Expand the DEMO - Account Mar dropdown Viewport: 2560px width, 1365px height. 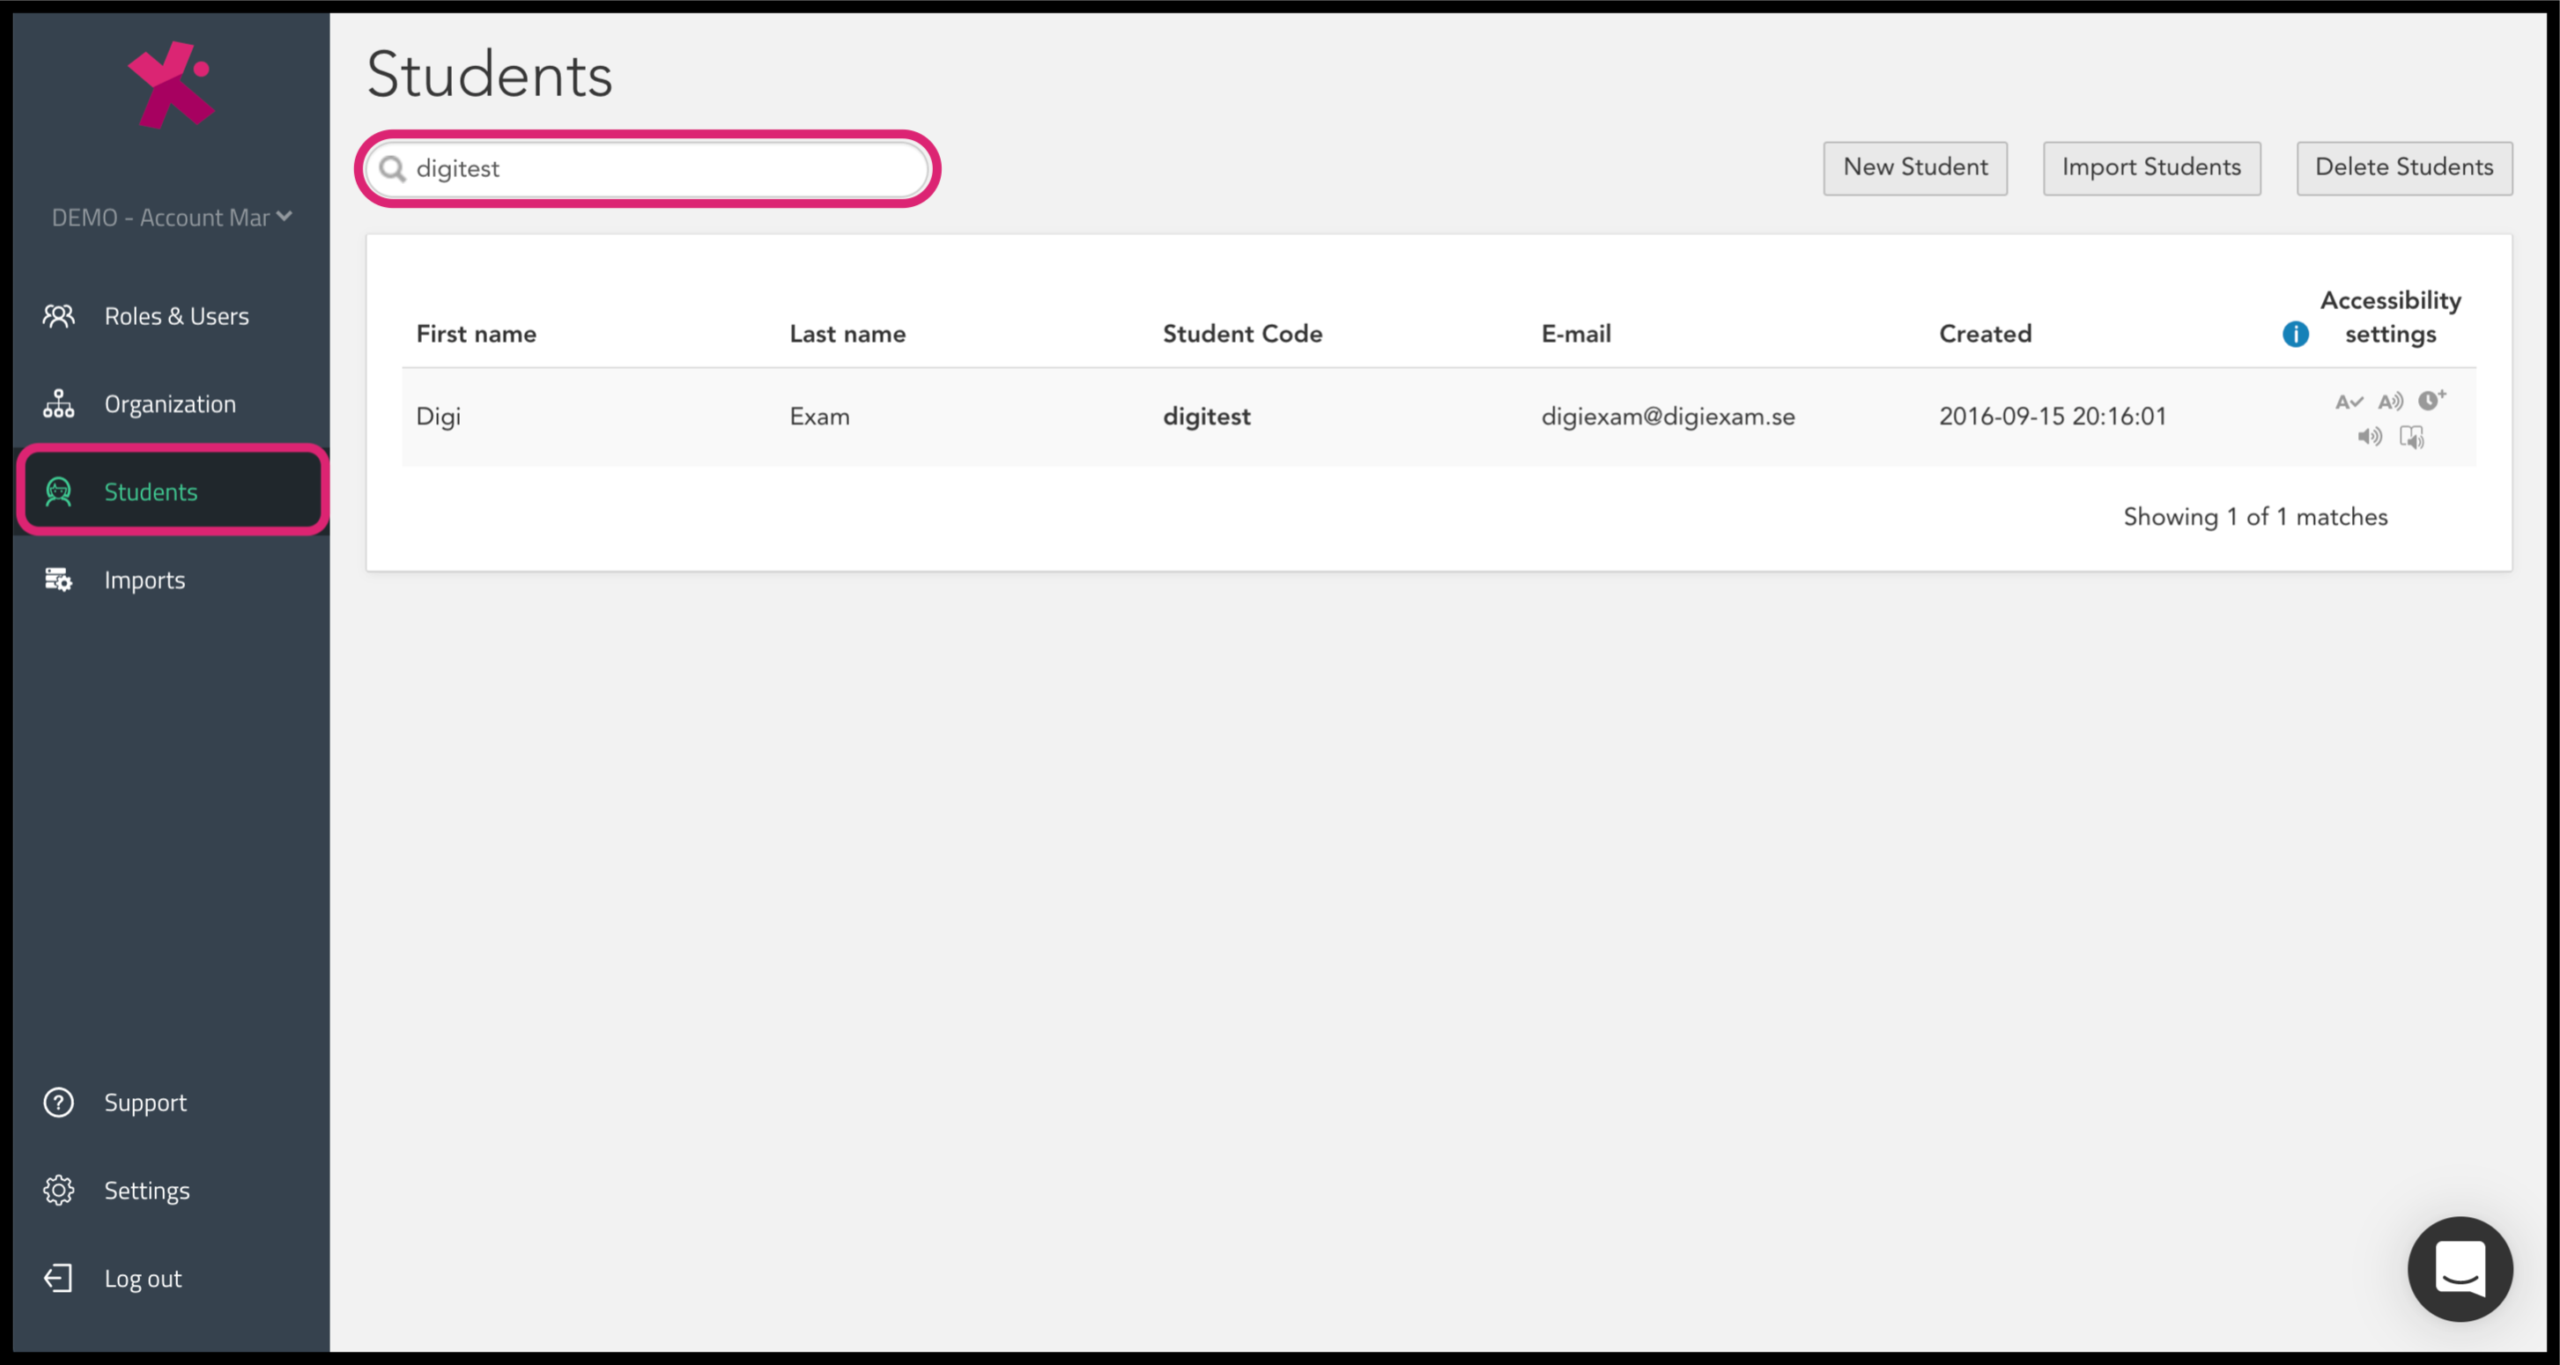(171, 218)
